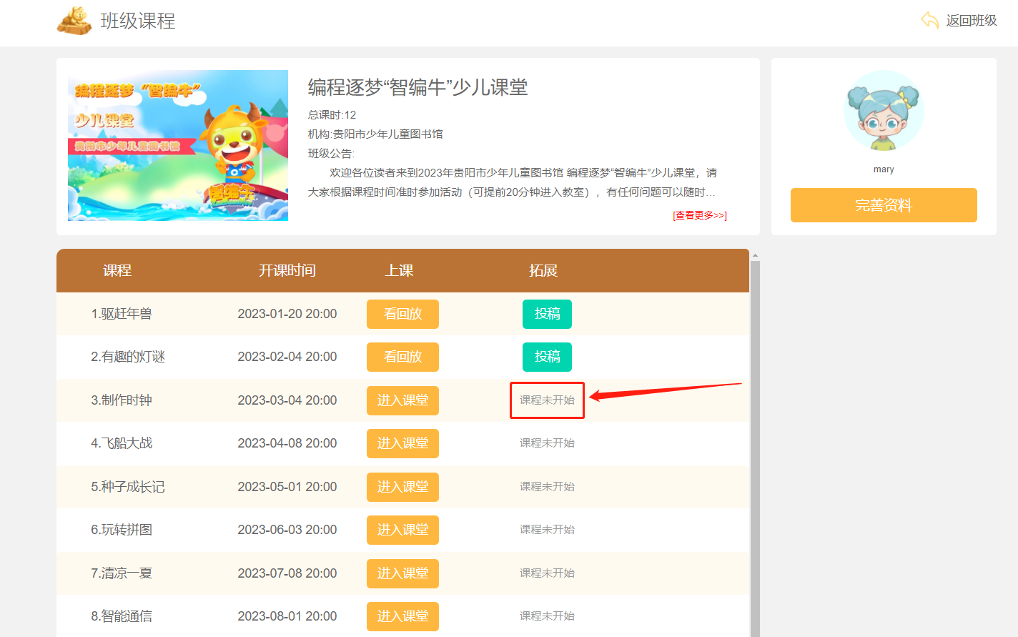The height and width of the screenshot is (637, 1018).
Task: Click the 返回班级 link
Action: [x=971, y=21]
